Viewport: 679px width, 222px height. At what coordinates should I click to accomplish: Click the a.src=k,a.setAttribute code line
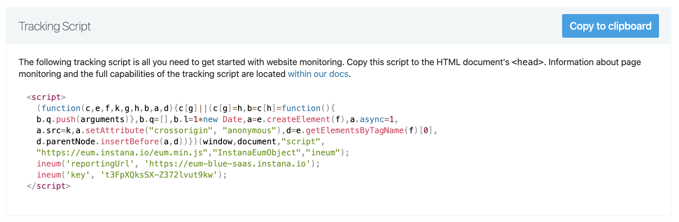coord(237,130)
